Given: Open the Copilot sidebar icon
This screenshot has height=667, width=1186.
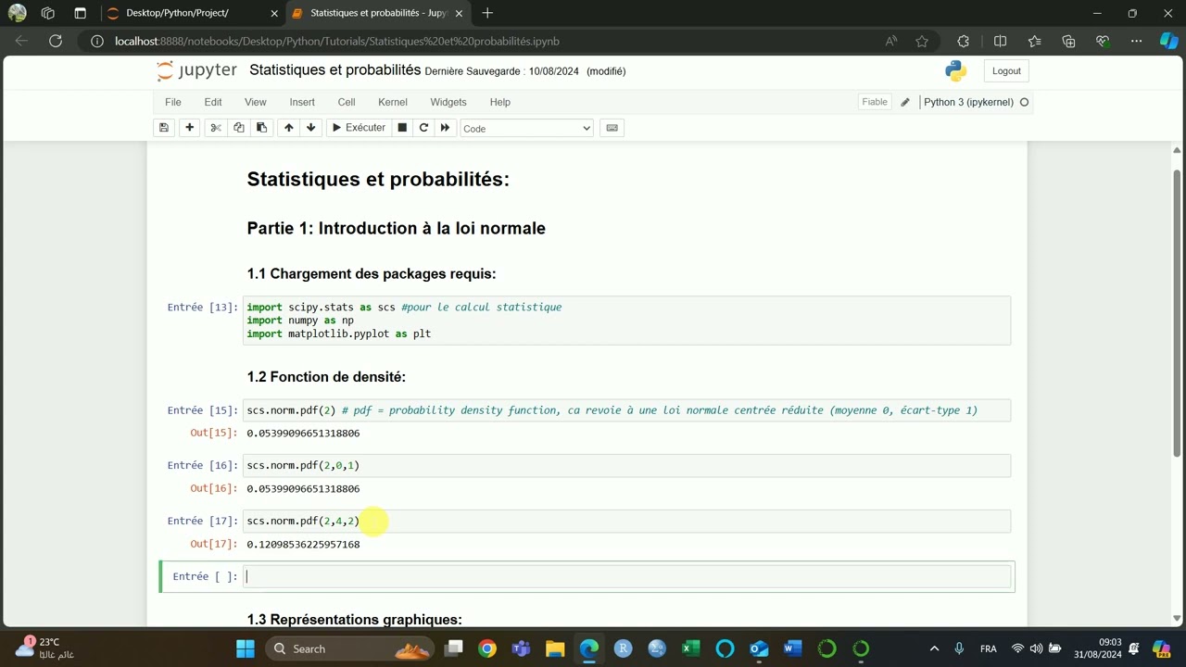Looking at the screenshot, I should click(1169, 41).
